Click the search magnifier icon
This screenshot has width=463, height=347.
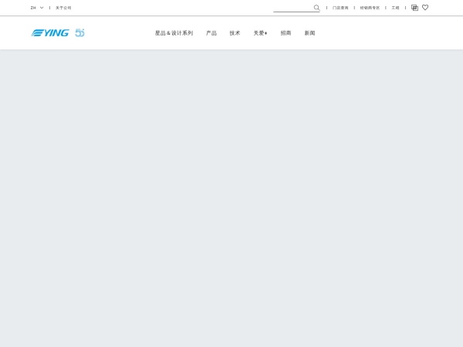point(316,8)
